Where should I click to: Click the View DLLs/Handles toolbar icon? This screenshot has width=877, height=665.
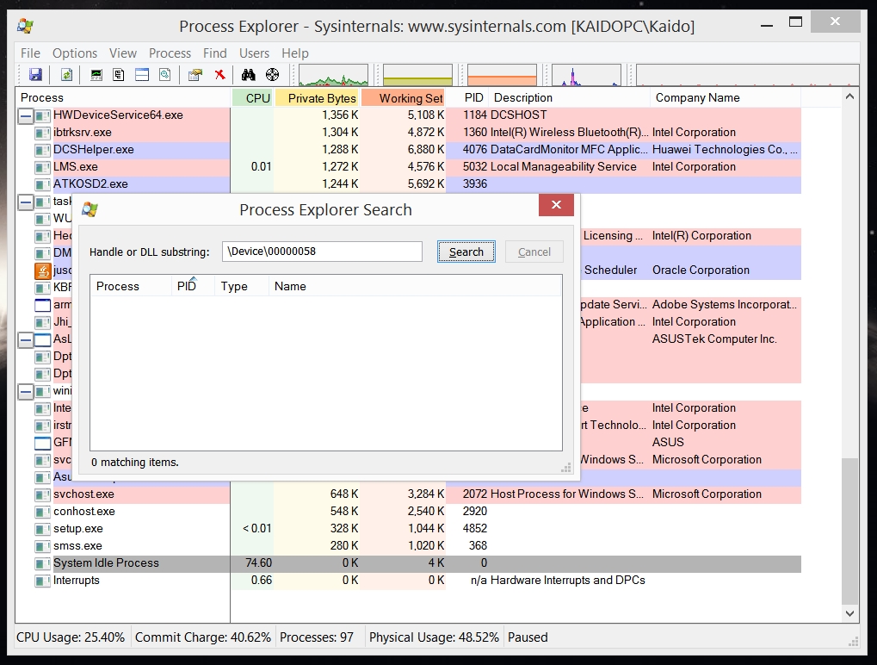click(x=165, y=74)
